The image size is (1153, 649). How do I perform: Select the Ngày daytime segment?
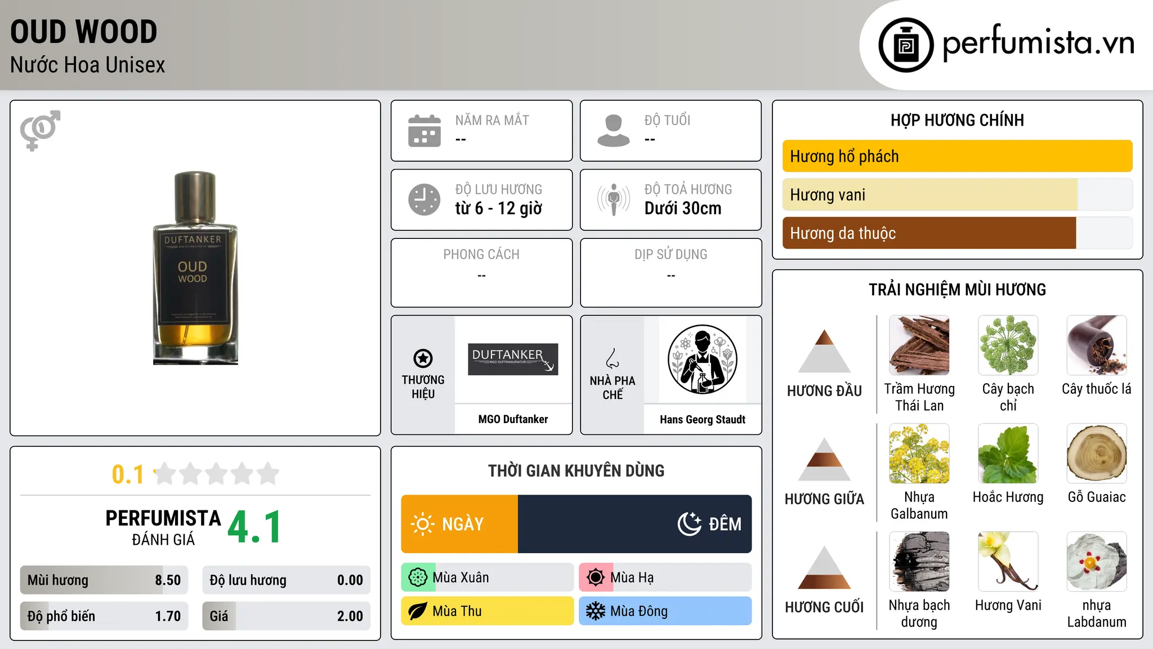click(x=459, y=524)
